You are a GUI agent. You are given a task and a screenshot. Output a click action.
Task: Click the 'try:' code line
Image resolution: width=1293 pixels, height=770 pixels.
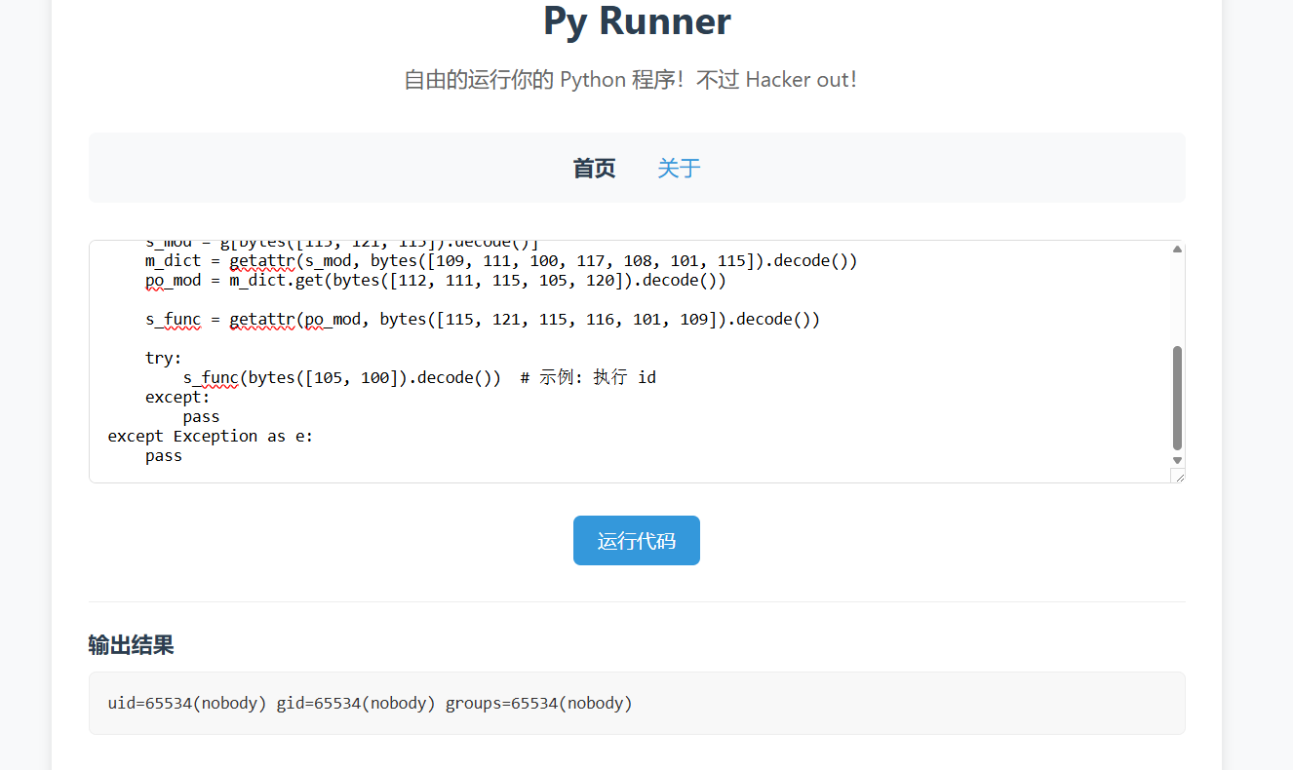pos(164,358)
